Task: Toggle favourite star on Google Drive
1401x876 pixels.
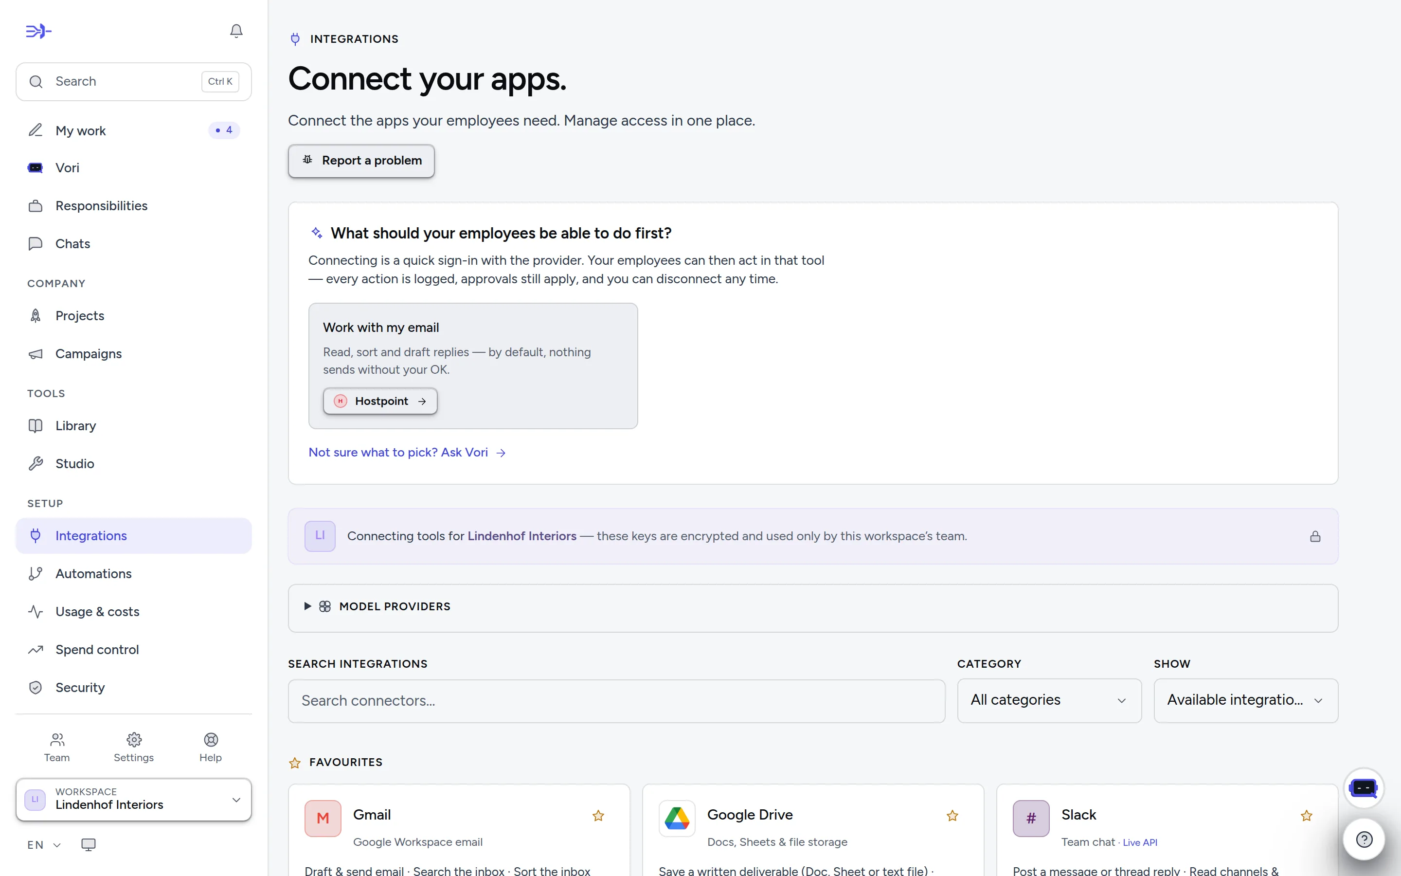Action: (x=952, y=816)
